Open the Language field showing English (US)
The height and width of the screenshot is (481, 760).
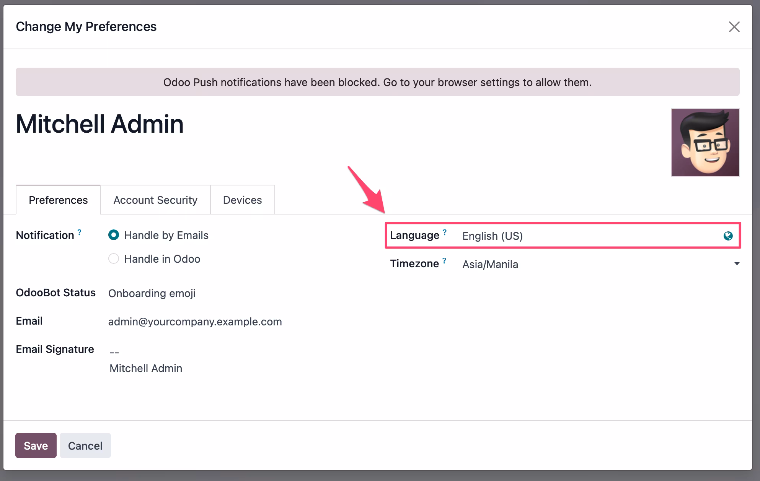(590, 236)
